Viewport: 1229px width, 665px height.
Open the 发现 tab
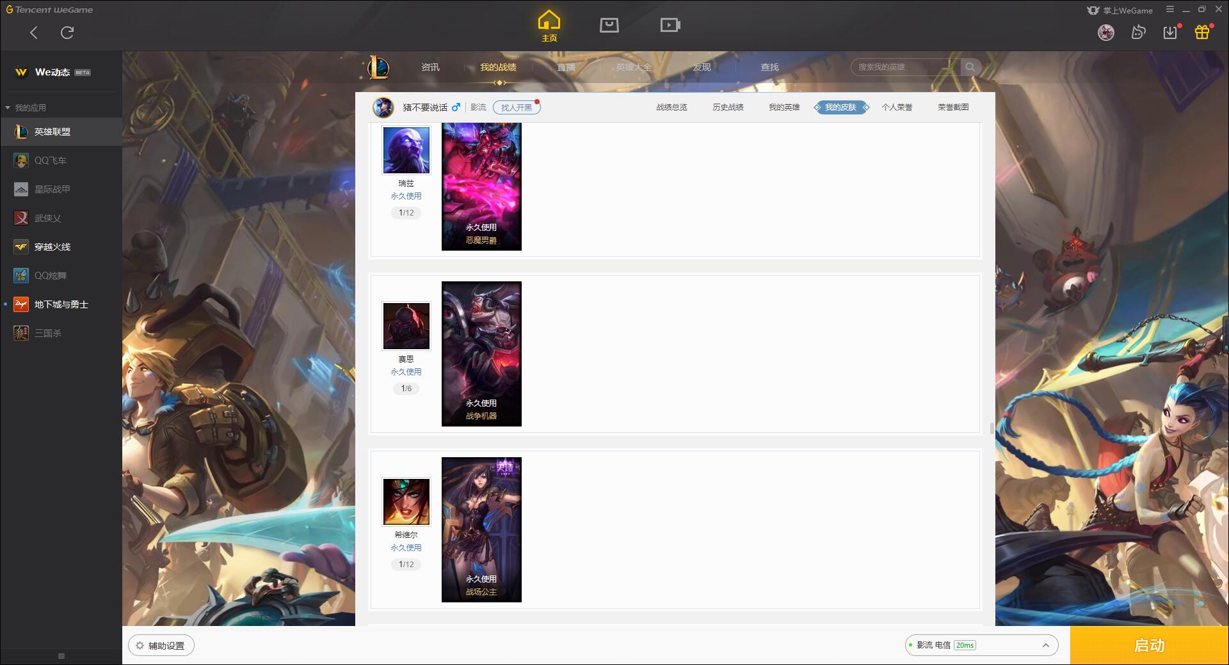(x=702, y=67)
